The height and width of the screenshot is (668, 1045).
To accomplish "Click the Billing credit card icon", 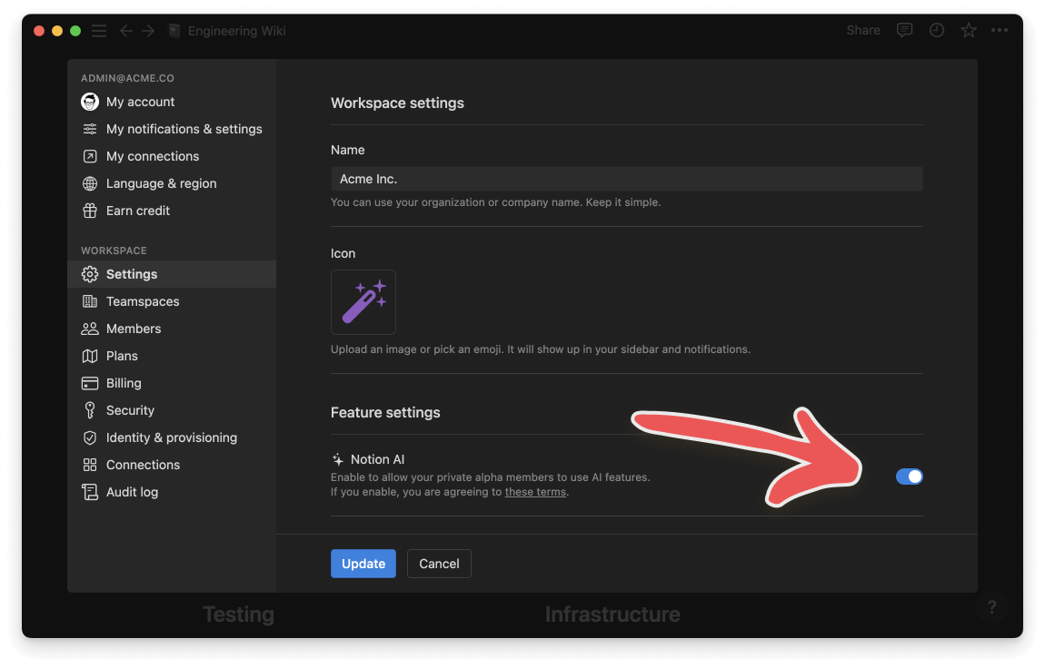I will point(90,383).
